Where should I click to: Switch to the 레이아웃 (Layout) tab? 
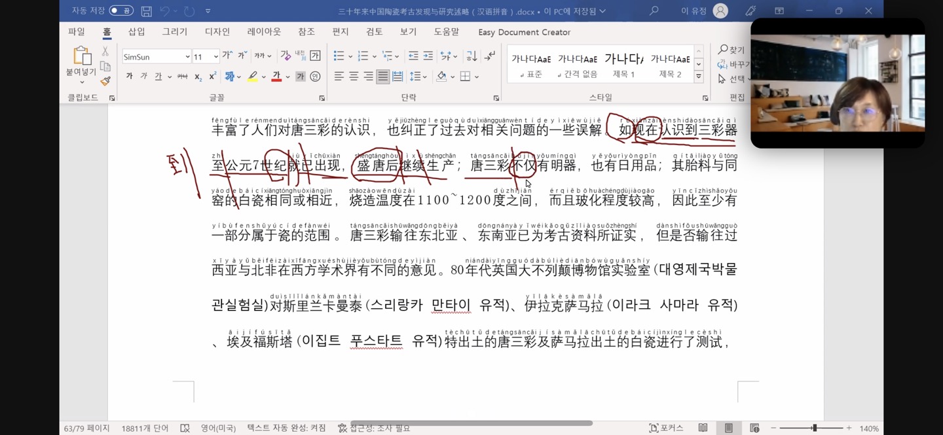coord(264,32)
